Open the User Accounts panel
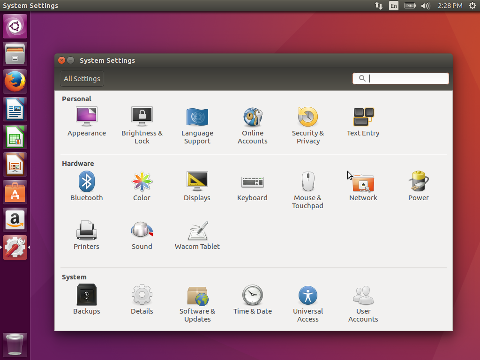Viewport: 480px width, 360px height. pyautogui.click(x=363, y=303)
